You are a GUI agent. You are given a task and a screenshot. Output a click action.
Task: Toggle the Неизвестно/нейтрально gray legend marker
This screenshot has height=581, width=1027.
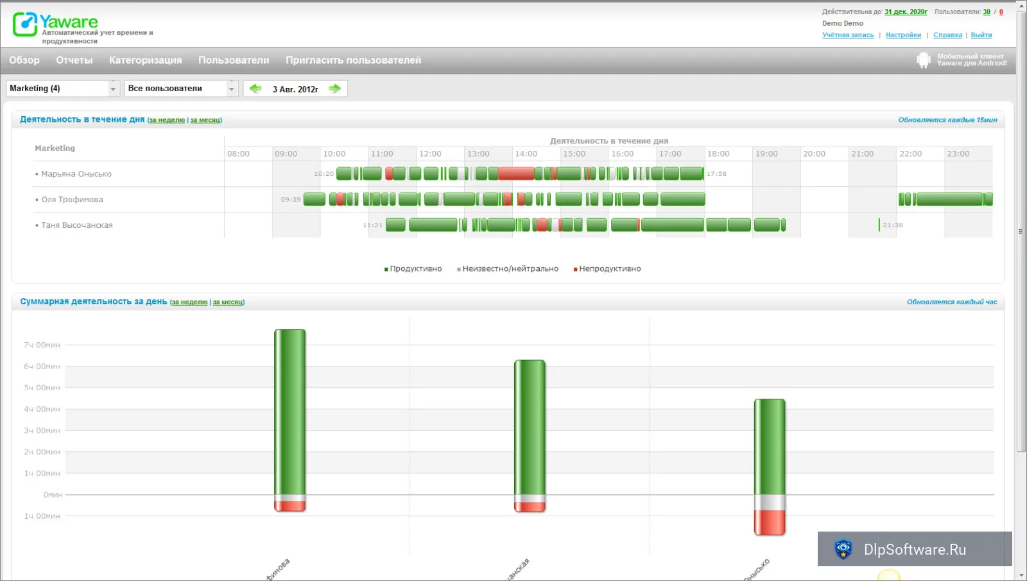[458, 270]
